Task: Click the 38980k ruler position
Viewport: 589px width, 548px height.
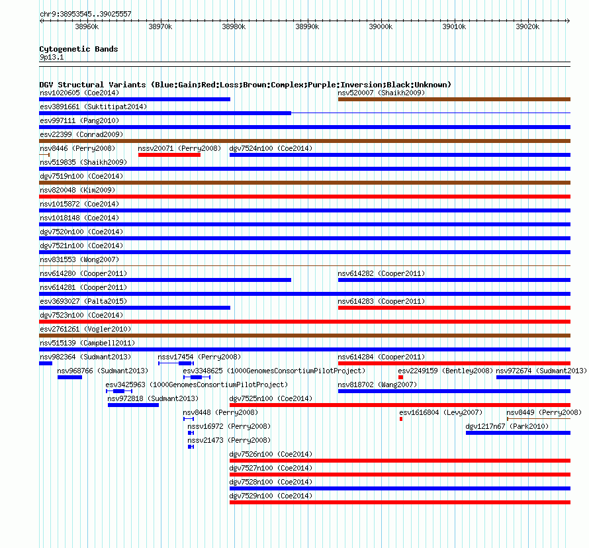Action: point(234,26)
